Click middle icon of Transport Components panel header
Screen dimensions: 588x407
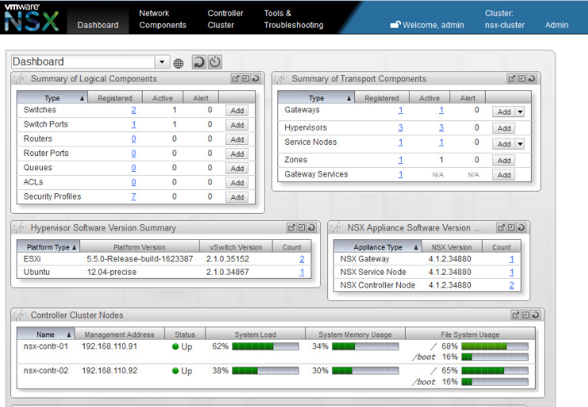pos(522,78)
